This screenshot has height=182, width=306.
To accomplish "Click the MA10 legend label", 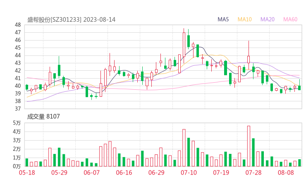I will (x=244, y=19).
